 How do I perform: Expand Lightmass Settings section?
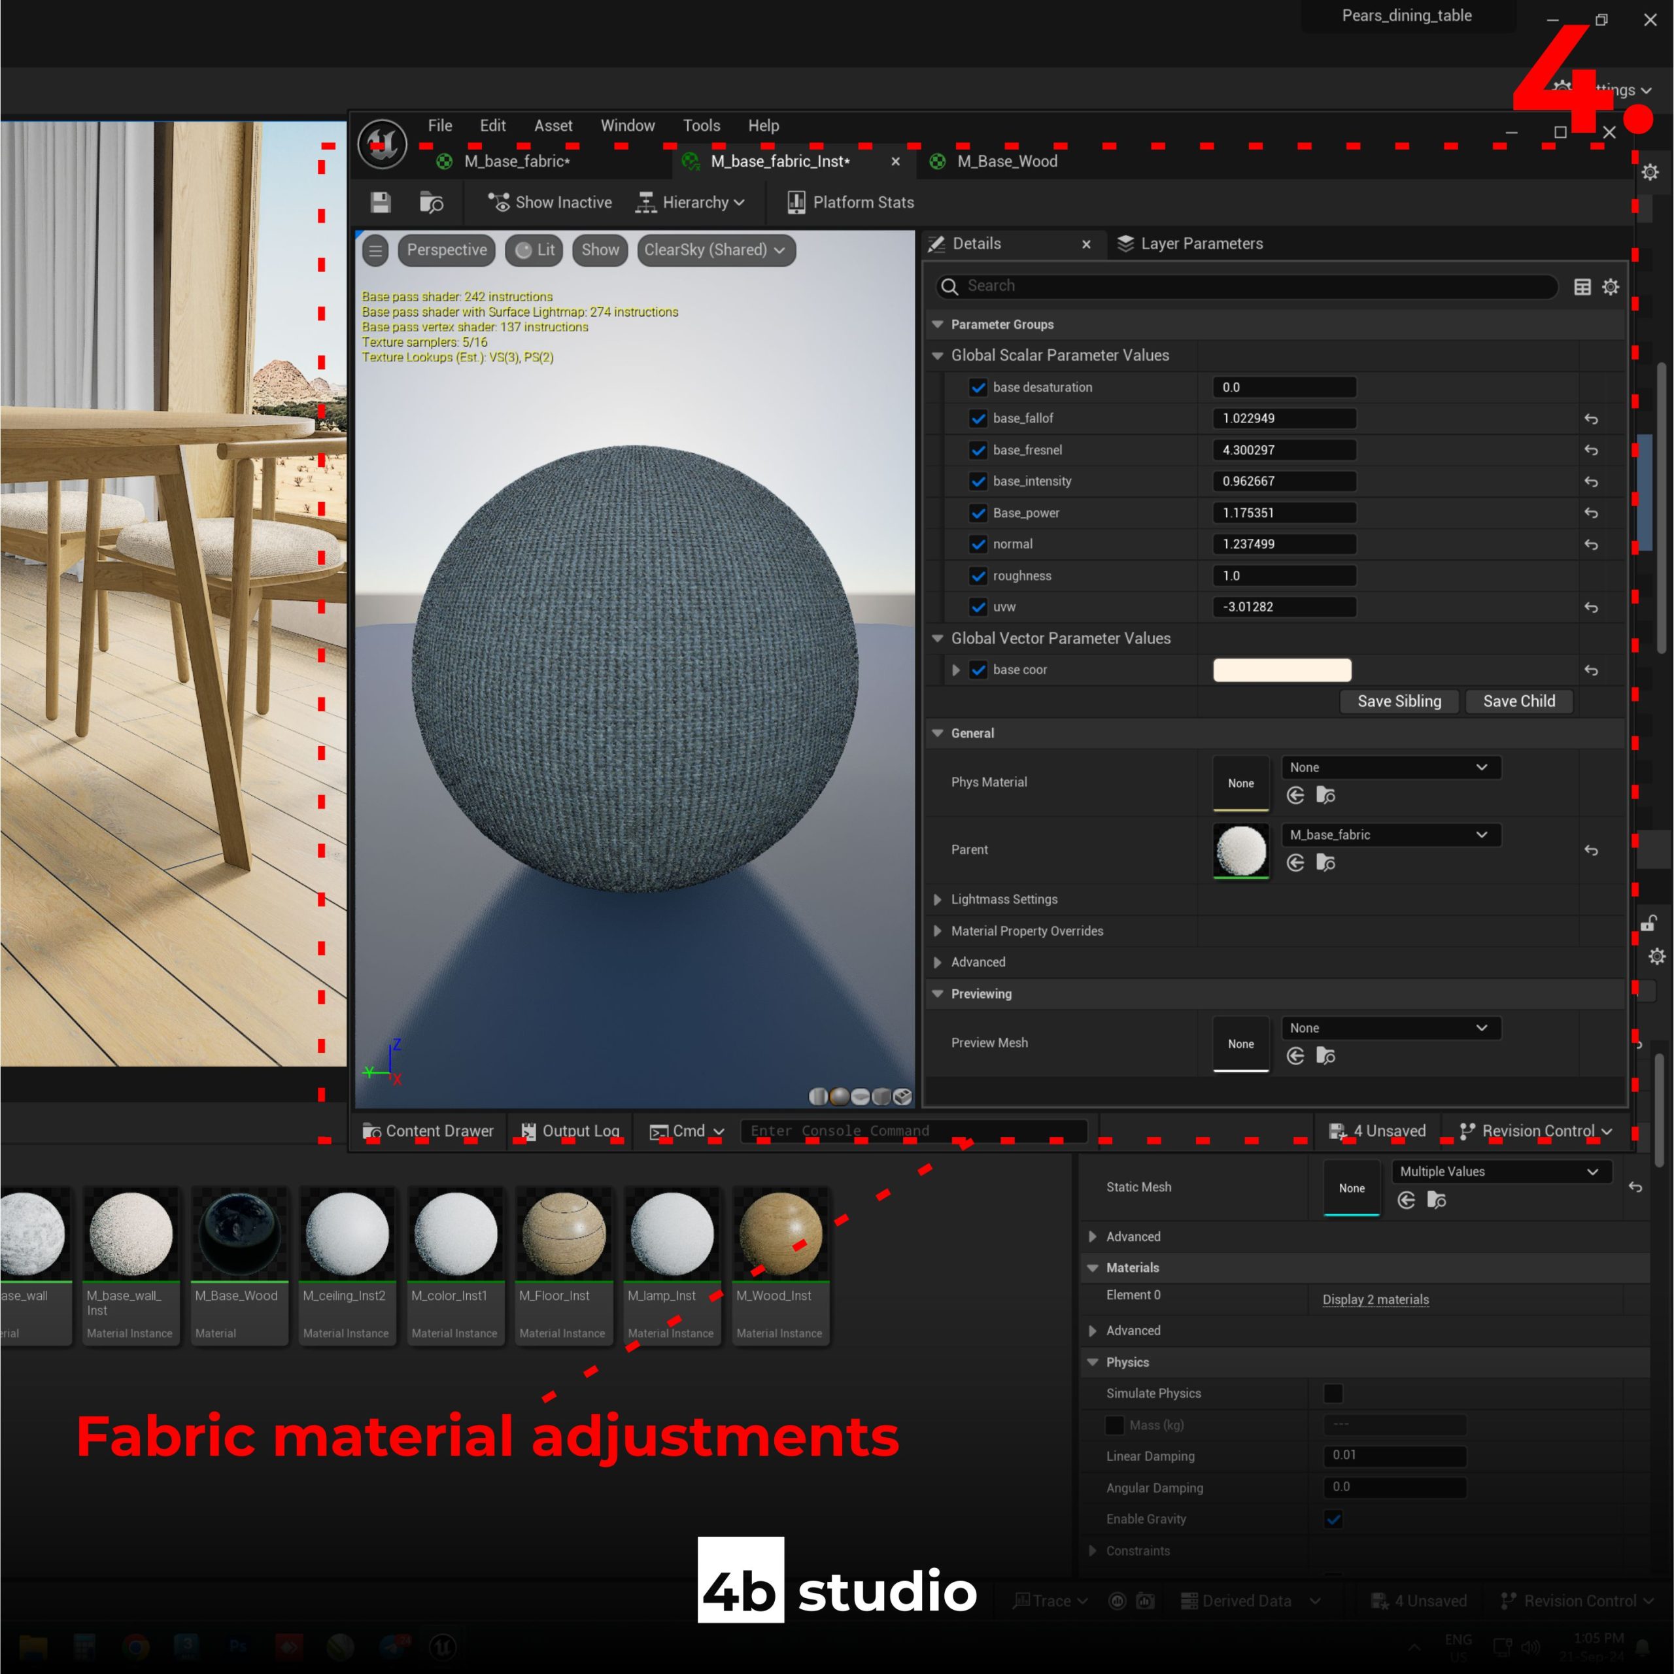[938, 899]
